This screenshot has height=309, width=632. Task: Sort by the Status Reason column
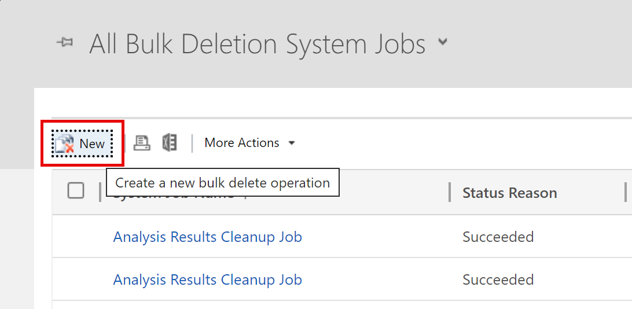509,193
